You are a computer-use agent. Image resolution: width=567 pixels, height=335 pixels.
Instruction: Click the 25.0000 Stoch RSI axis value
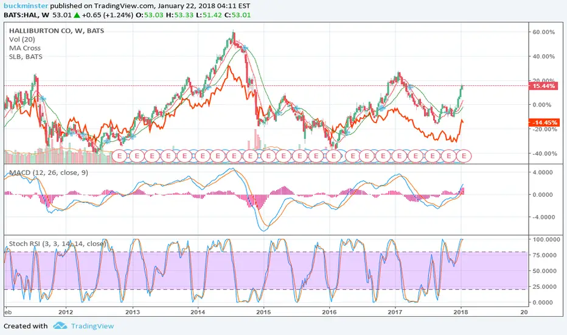pyautogui.click(x=544, y=286)
